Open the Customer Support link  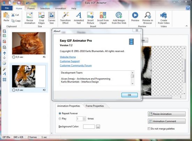click(70, 61)
